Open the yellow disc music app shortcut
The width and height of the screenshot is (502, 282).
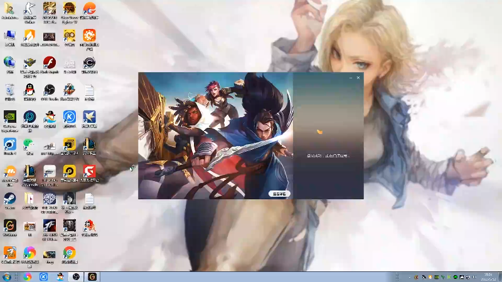pyautogui.click(x=70, y=171)
